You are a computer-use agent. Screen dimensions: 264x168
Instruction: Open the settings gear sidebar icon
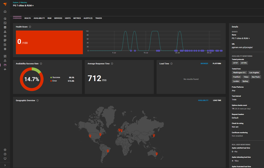5,150
